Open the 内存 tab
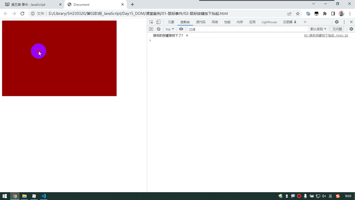Image resolution: width=355 pixels, height=200 pixels. pos(240,22)
